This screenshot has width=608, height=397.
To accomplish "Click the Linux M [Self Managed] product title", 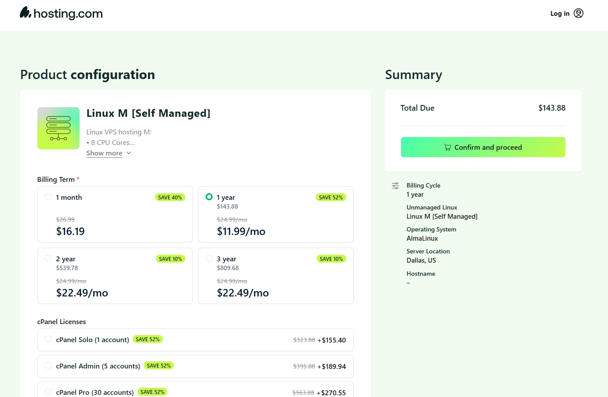I will pyautogui.click(x=148, y=113).
